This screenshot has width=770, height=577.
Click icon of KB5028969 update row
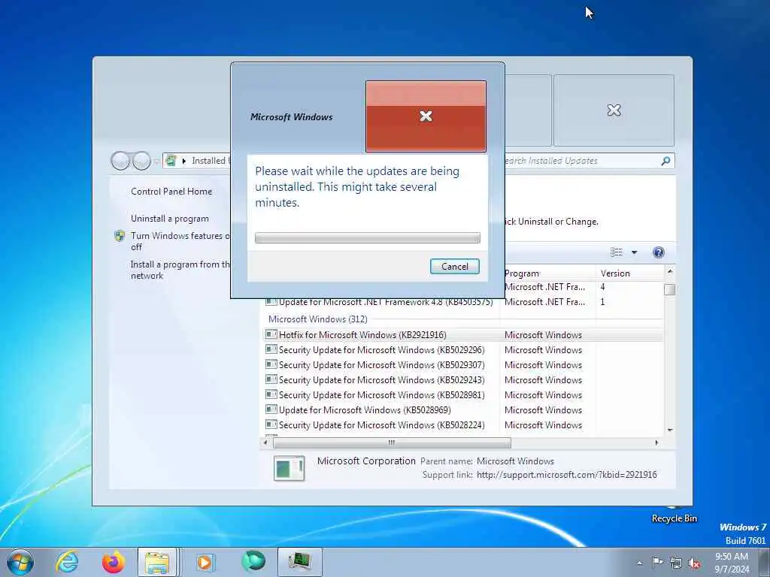pos(271,409)
